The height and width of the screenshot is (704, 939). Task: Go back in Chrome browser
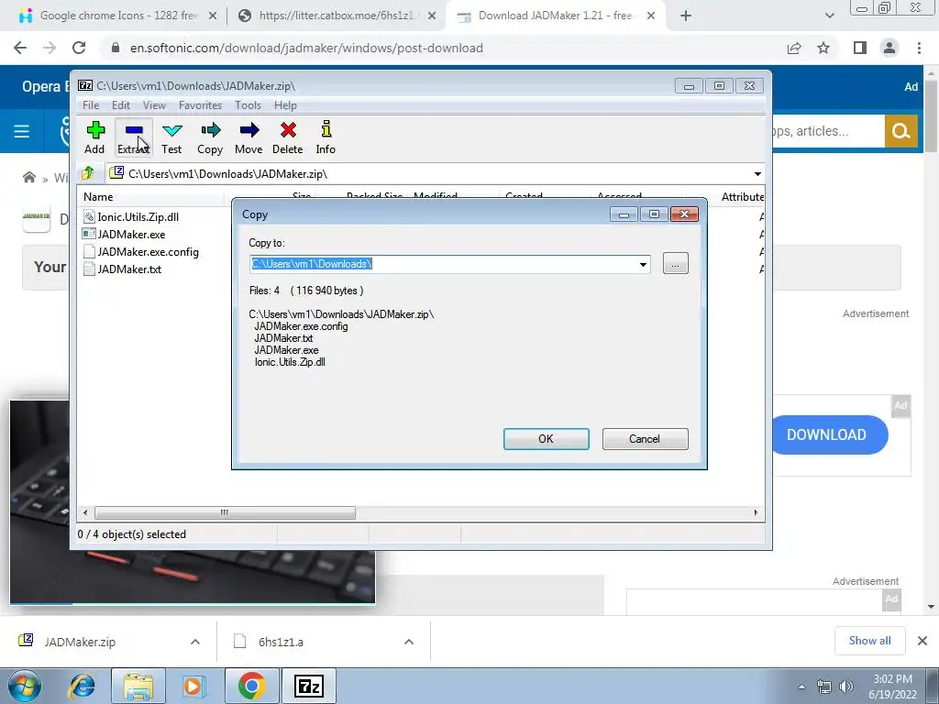point(20,48)
